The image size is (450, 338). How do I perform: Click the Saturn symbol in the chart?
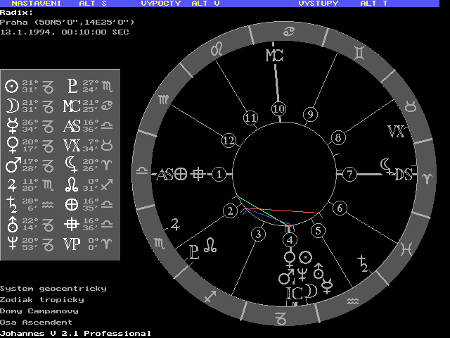pyautogui.click(x=363, y=264)
